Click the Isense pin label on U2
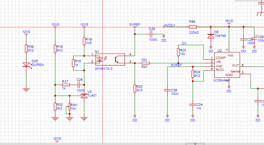The image size is (264, 145). (x=235, y=72)
